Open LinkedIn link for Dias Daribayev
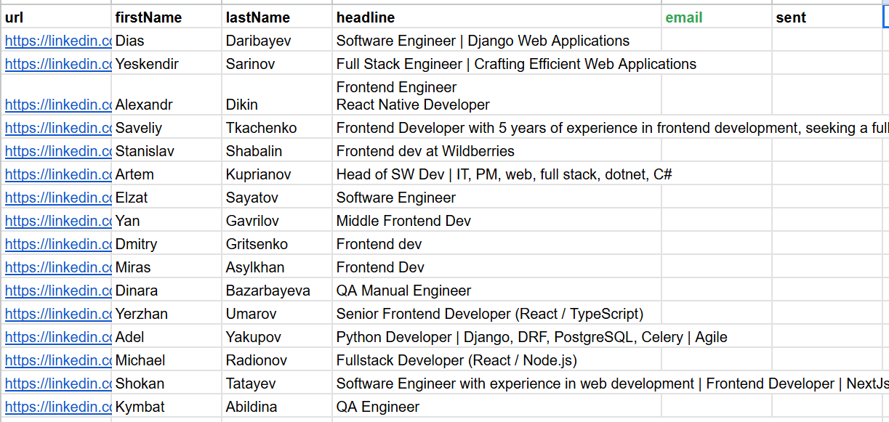 click(58, 41)
